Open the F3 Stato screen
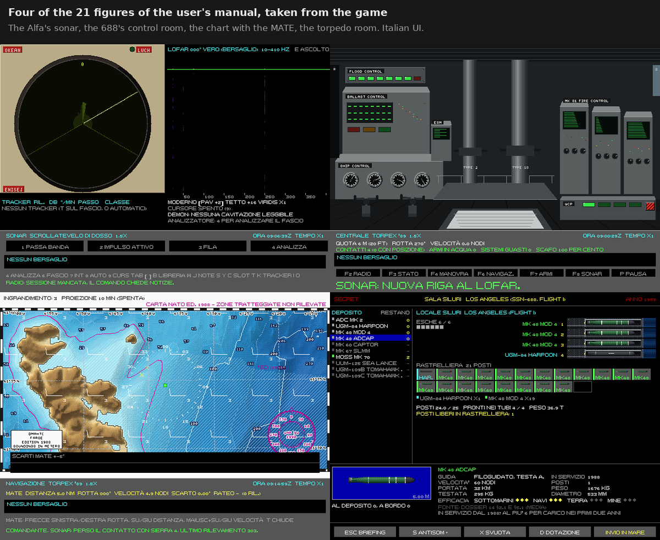Viewport: 660px width, 540px height. (x=404, y=273)
